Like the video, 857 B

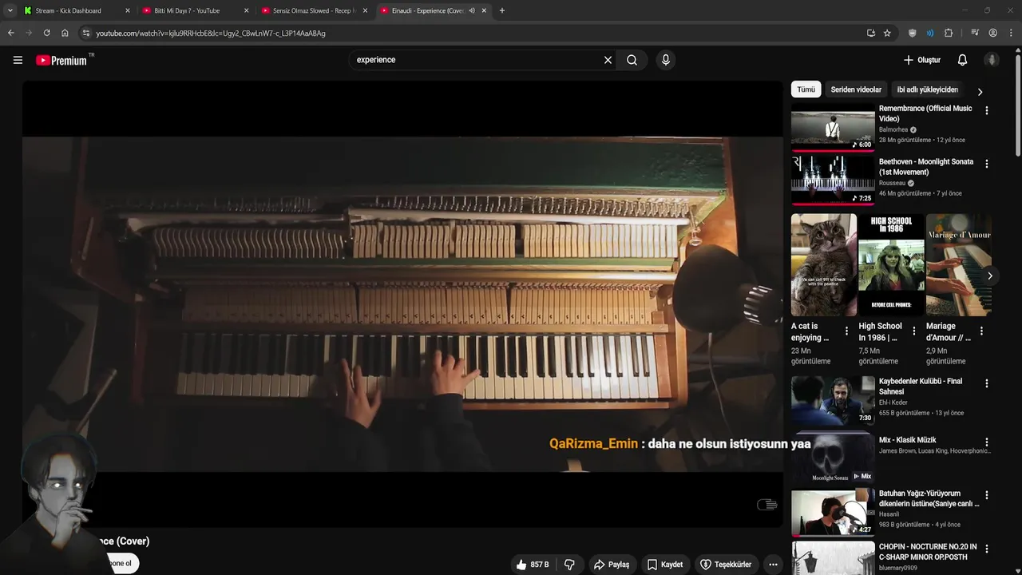[533, 565]
